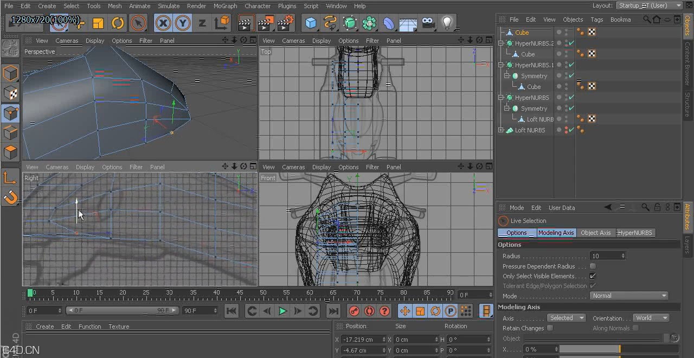Jump to first frame with the rewind button

(x=232, y=311)
